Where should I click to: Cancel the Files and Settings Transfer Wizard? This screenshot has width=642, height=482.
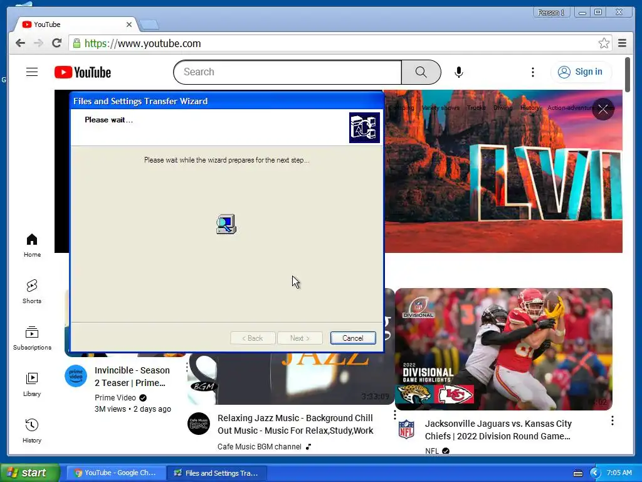tap(353, 338)
